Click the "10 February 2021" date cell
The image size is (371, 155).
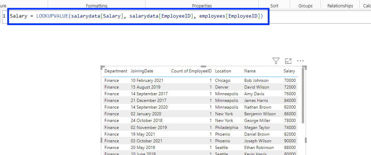[x=147, y=80]
